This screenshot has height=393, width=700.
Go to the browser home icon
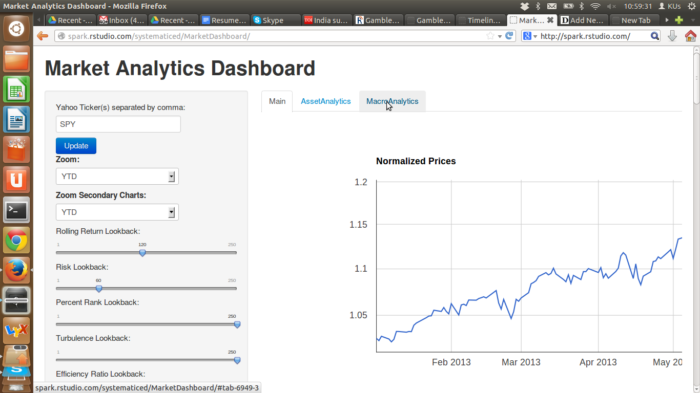pos(690,36)
